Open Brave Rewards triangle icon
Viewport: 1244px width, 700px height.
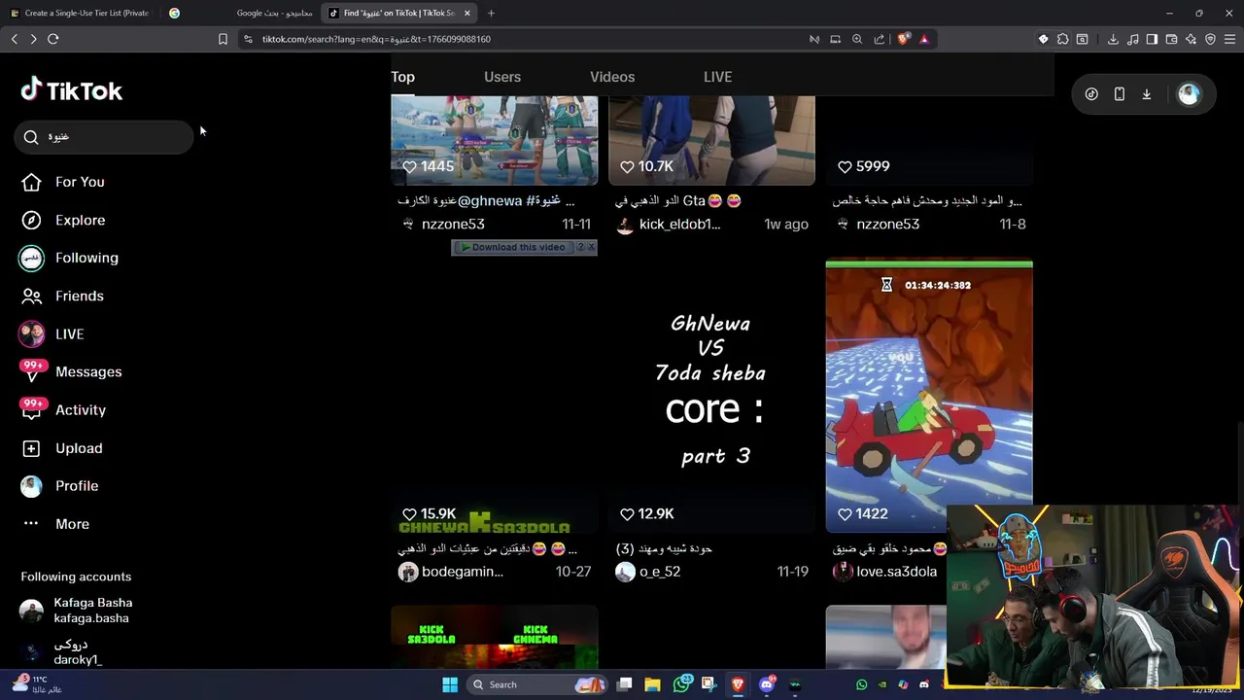[924, 39]
